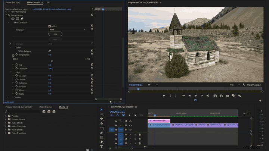Open the Effect Controls filter properties icon

coord(111,102)
